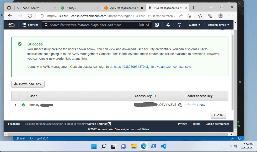Activate Read aloud icon in address bar
The width and height of the screenshot is (257, 152).
click(x=181, y=16)
